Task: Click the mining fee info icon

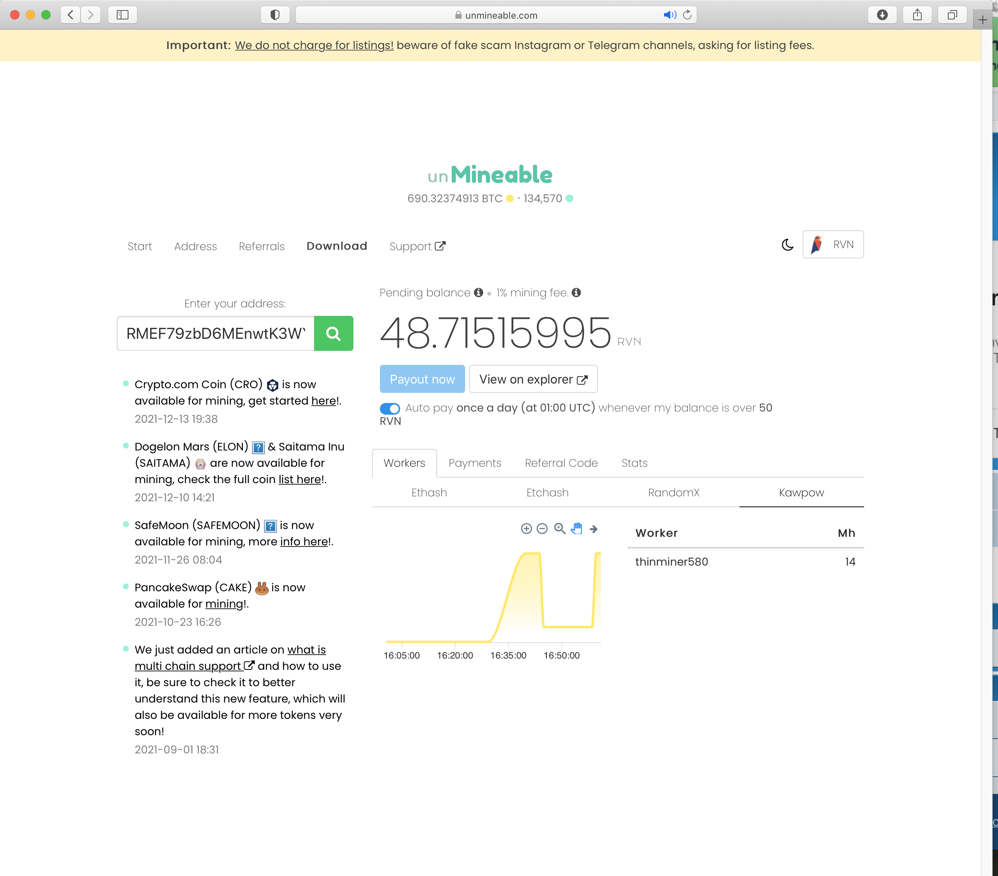Action: pos(576,293)
